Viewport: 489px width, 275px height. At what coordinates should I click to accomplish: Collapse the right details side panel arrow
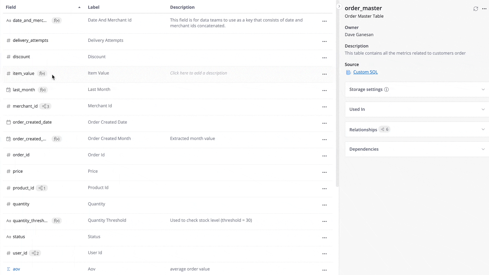339,6
